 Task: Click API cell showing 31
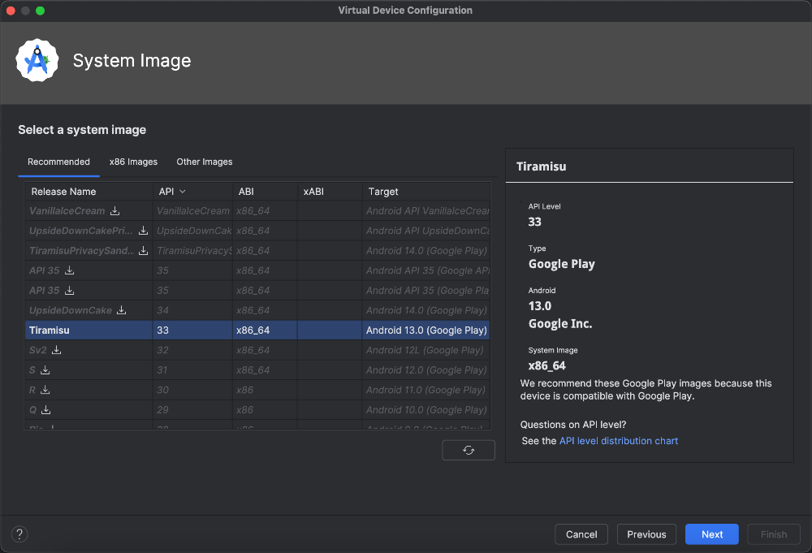coord(192,369)
